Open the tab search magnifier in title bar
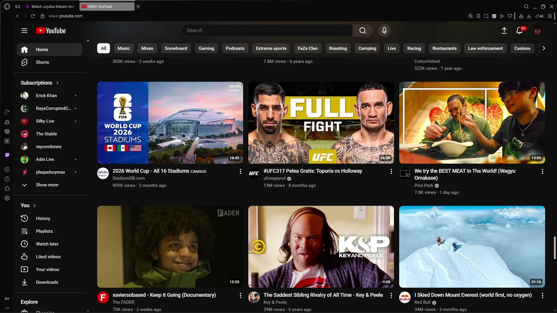This screenshot has width=557, height=313. (x=526, y=7)
